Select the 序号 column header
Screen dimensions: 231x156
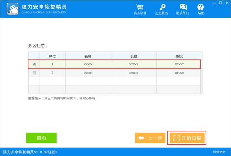pos(52,56)
